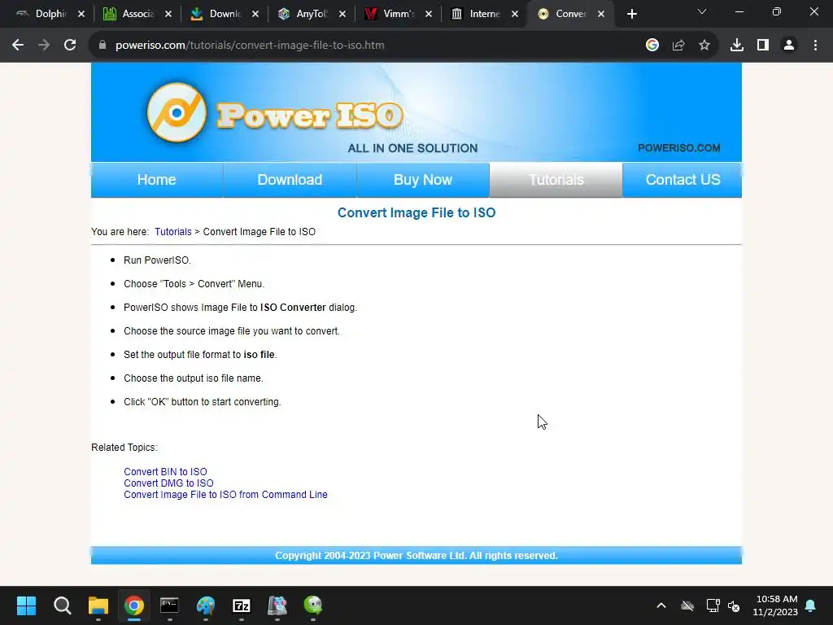The height and width of the screenshot is (625, 833).
Task: Reload the PowerISO tutorial page
Action: tap(70, 46)
